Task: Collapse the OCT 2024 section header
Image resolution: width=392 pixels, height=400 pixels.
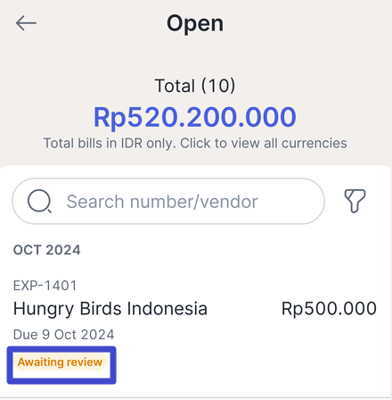Action: 47,250
